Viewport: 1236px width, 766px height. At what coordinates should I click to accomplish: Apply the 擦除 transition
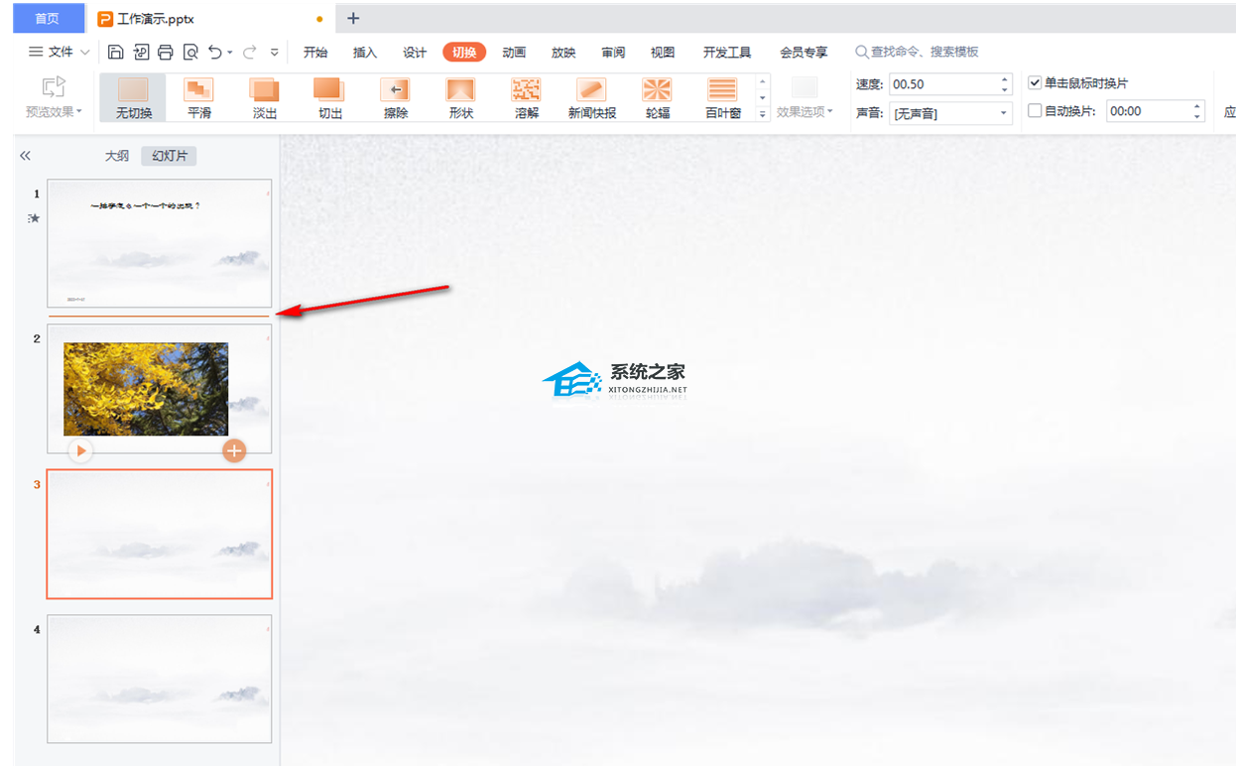pyautogui.click(x=396, y=97)
